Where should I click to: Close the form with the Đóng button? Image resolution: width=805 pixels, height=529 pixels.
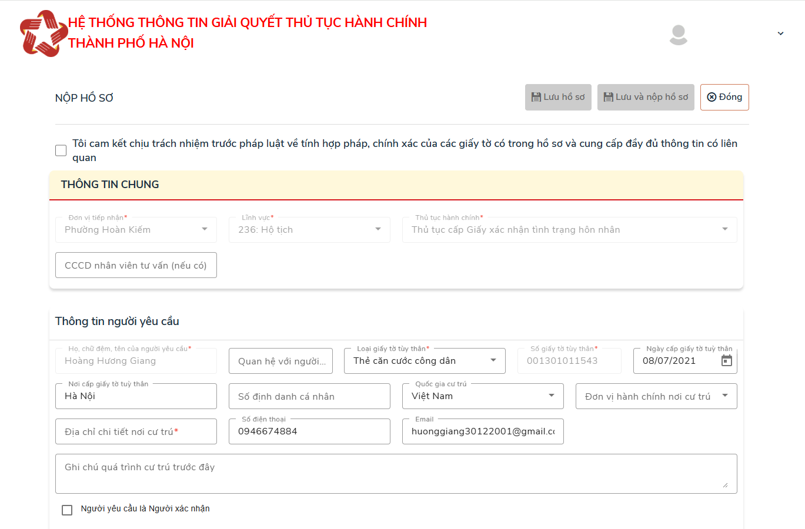pyautogui.click(x=724, y=97)
